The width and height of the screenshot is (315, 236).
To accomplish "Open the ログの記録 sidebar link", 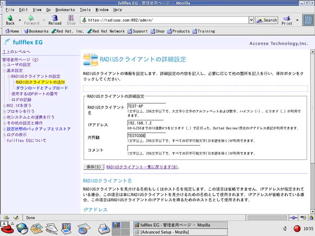I will (21, 100).
